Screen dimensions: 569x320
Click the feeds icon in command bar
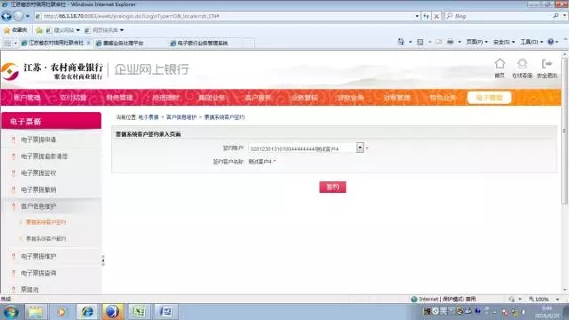point(421,42)
